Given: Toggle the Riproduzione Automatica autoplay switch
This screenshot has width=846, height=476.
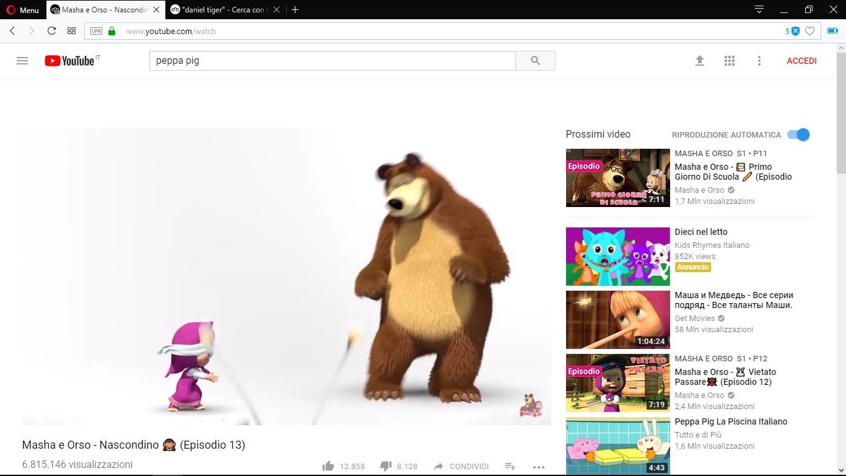Looking at the screenshot, I should (798, 134).
